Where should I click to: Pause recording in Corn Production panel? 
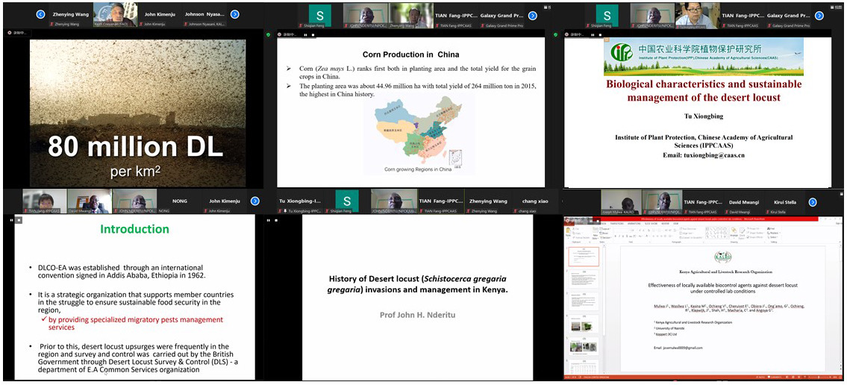tap(305, 34)
